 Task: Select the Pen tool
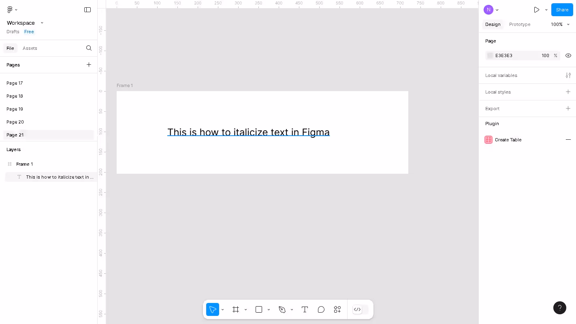[x=282, y=309]
